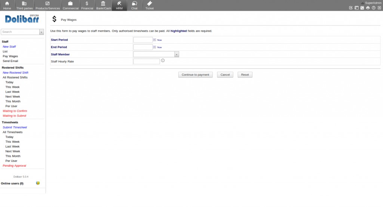Image resolution: width=383 pixels, height=207 pixels.
Task: Select Pay Wages in sidebar
Action: tap(10, 56)
